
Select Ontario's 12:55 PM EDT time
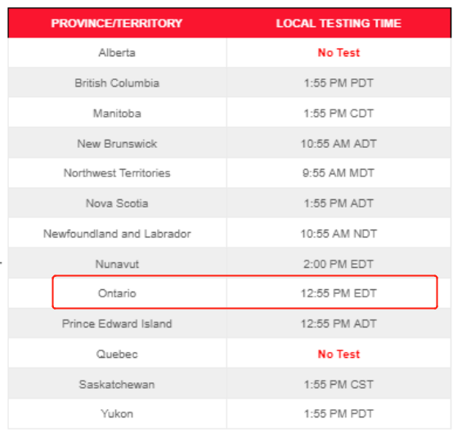pos(339,293)
